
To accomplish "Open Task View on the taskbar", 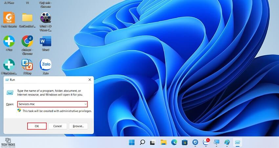I will pos(153,142).
